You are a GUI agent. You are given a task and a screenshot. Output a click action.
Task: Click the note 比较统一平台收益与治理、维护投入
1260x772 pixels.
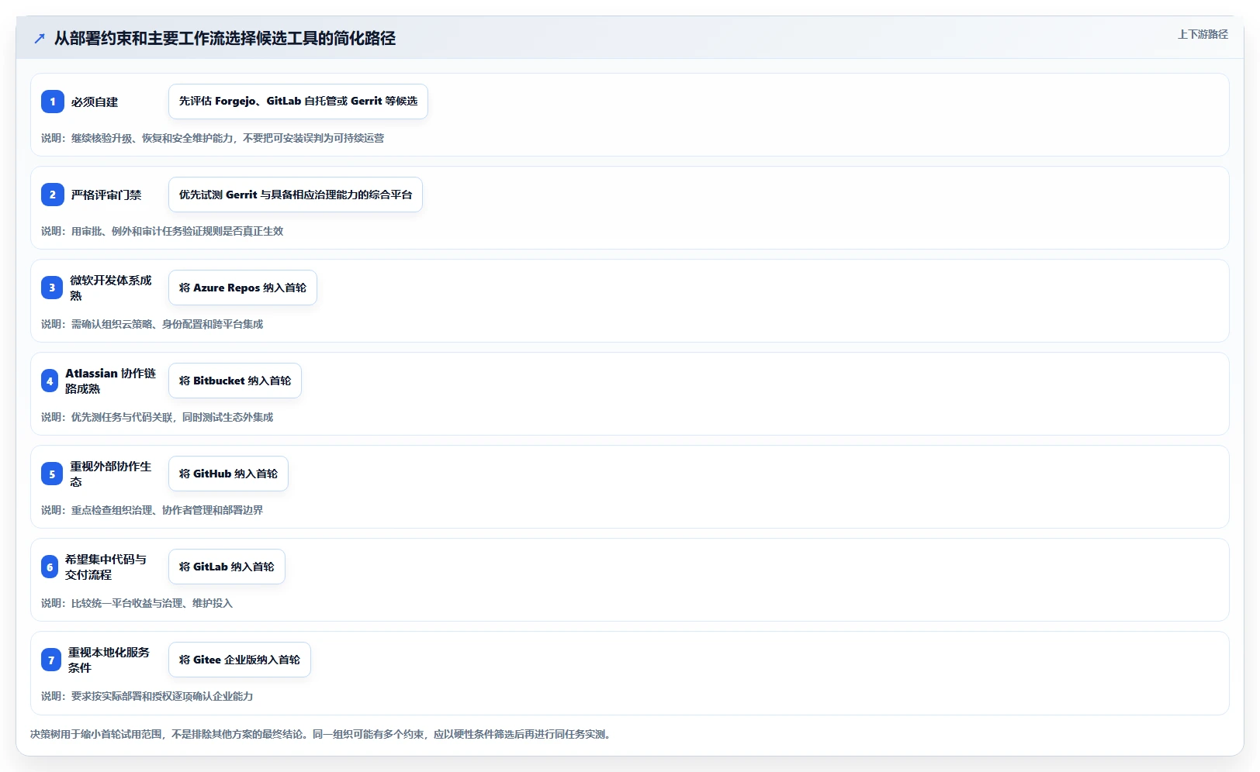pos(137,603)
